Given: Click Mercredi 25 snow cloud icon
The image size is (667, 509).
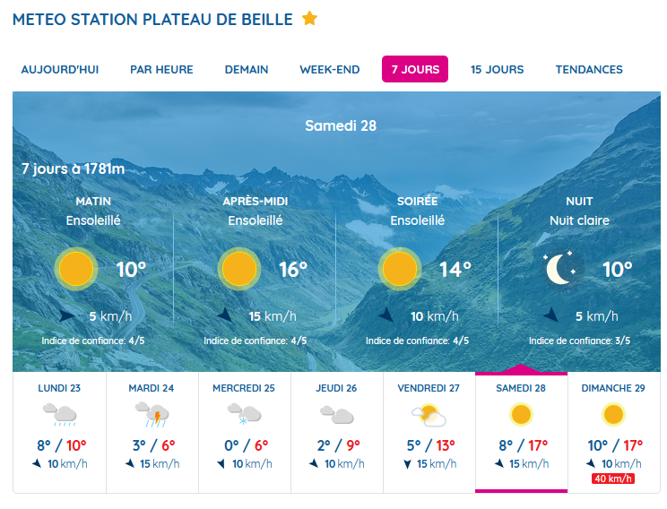Looking at the screenshot, I should tap(244, 415).
